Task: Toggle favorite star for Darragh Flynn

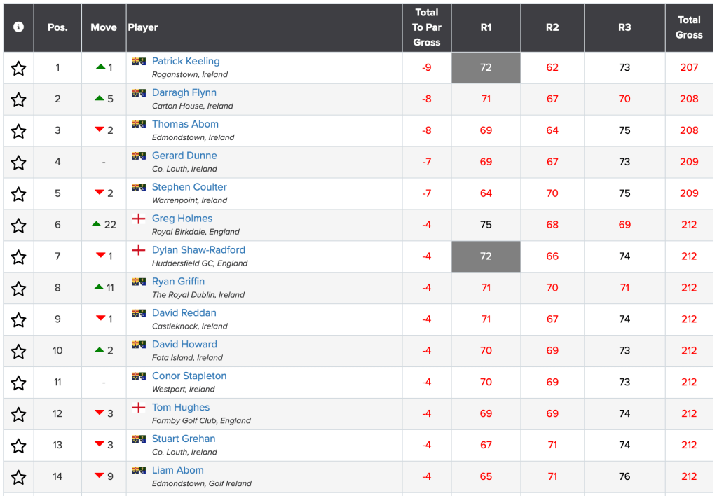Action: [18, 99]
